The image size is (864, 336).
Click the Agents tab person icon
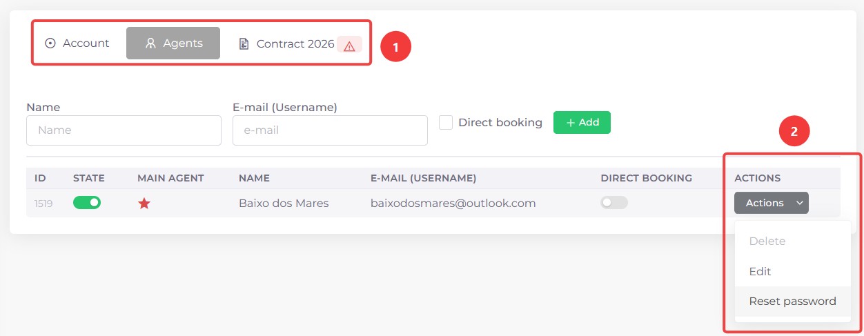tap(150, 43)
